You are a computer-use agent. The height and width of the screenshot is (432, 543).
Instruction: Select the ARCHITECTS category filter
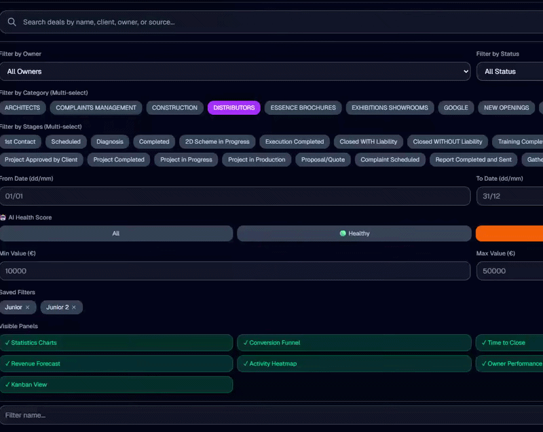22,107
